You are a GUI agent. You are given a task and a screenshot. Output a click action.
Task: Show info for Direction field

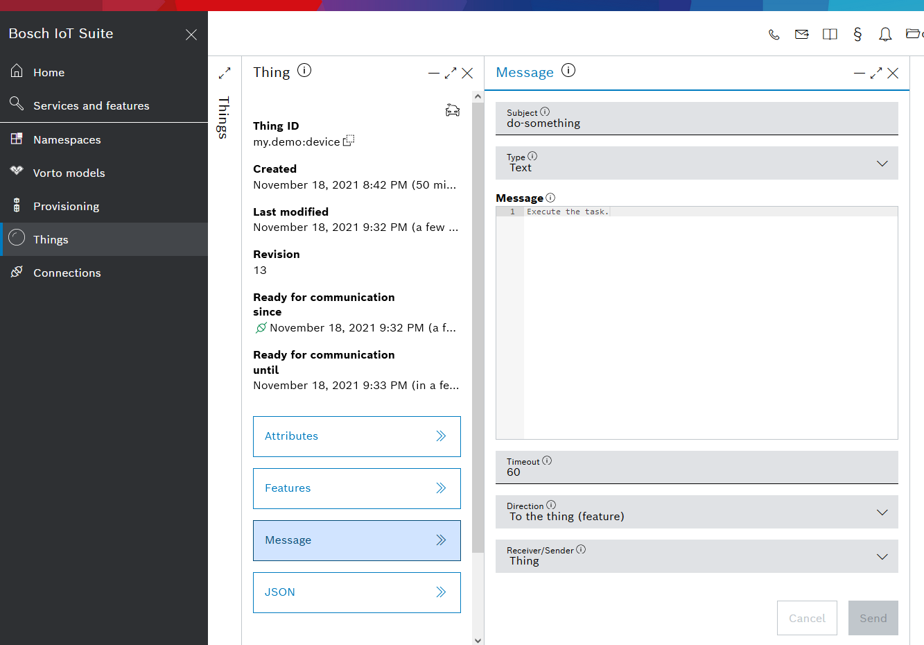(551, 505)
